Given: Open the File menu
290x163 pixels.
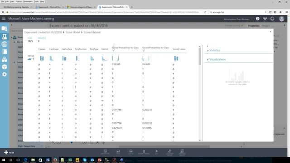Looking at the screenshot, I should (2, 1).
